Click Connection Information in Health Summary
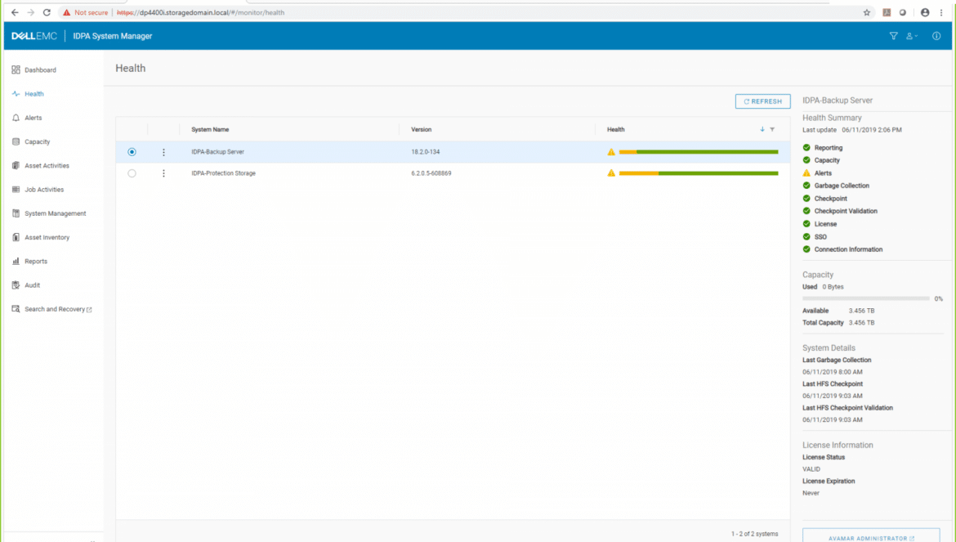This screenshot has height=542, width=956. [x=848, y=249]
